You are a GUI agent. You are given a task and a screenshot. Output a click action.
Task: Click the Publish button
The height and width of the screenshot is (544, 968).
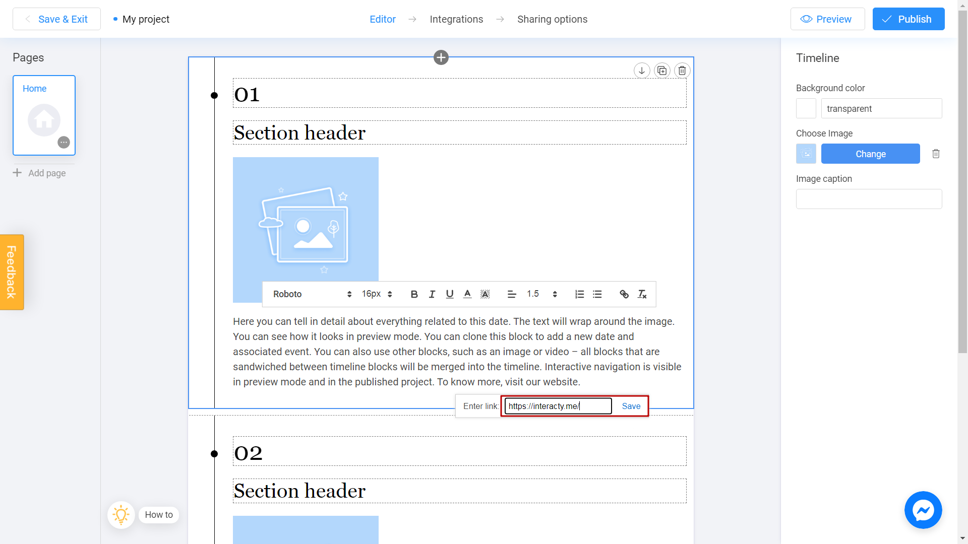point(908,19)
